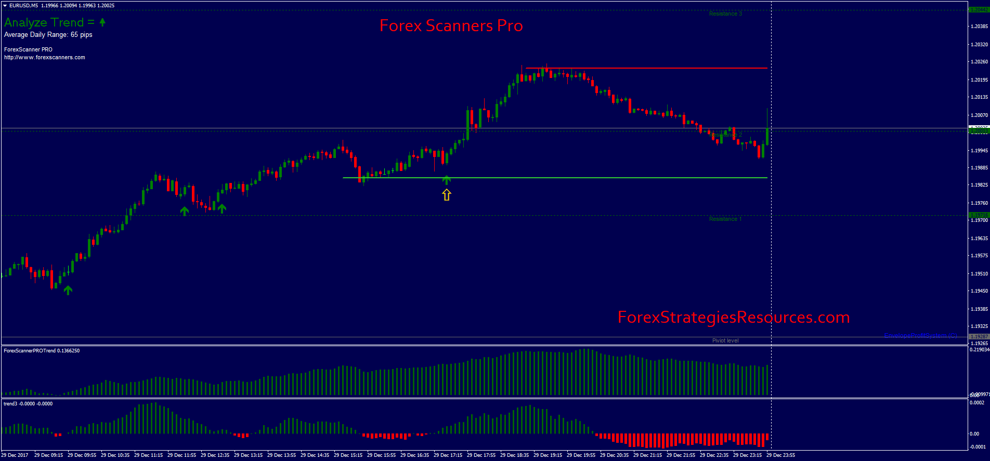Viewport: 990px width, 461px height.
Task: Click the '29 Dec 2017' date on time axis
Action: click(15, 455)
